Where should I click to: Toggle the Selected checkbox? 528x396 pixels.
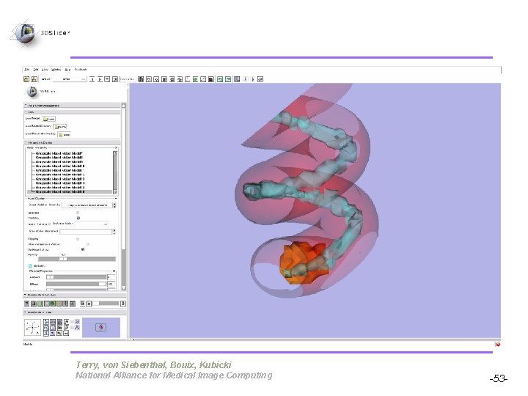78,213
